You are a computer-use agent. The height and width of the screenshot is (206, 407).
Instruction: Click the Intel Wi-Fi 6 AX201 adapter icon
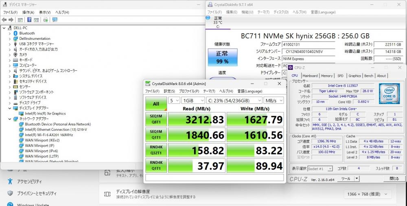21,135
